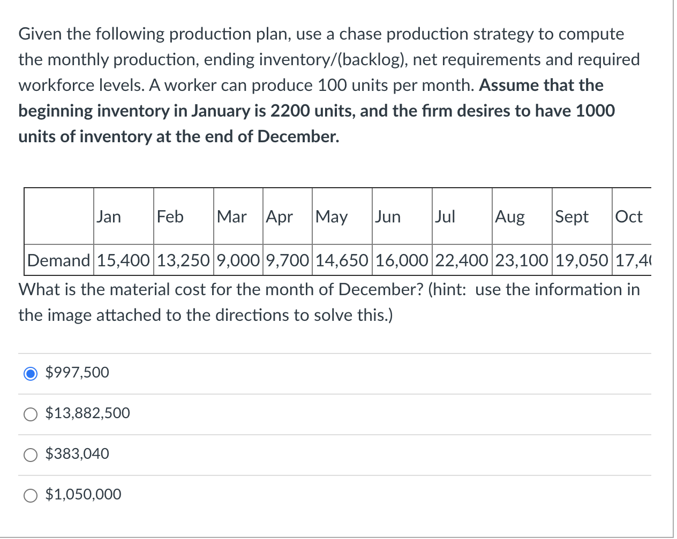The width and height of the screenshot is (677, 539).
Task: Choose the $13,882,500 radio option
Action: pyautogui.click(x=31, y=413)
